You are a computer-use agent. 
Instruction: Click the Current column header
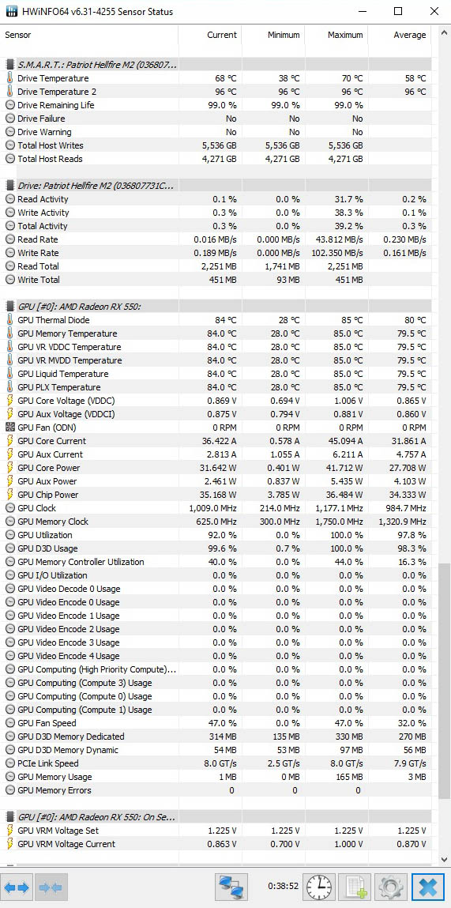point(209,35)
